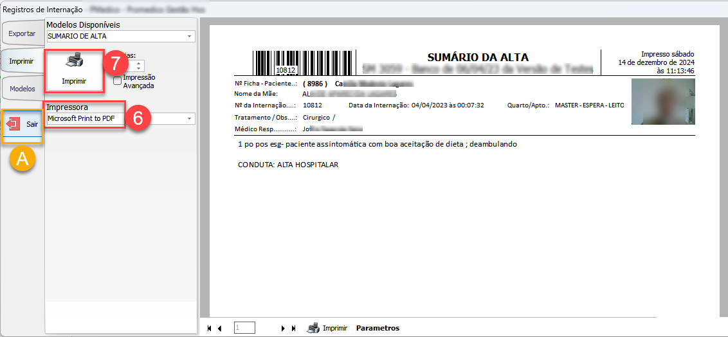Switch to the Exportar tab
The height and width of the screenshot is (337, 728).
(22, 33)
